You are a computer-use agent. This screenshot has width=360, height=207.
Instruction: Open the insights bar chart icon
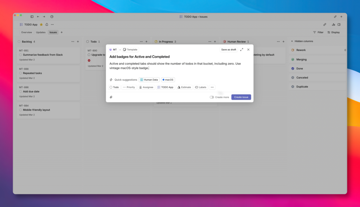point(333,25)
